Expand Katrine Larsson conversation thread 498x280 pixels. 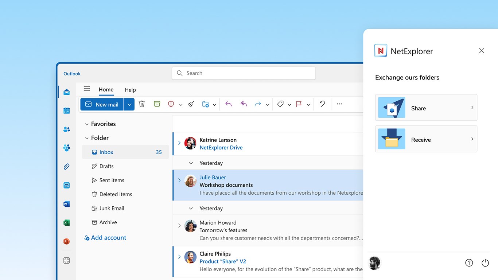coord(179,143)
